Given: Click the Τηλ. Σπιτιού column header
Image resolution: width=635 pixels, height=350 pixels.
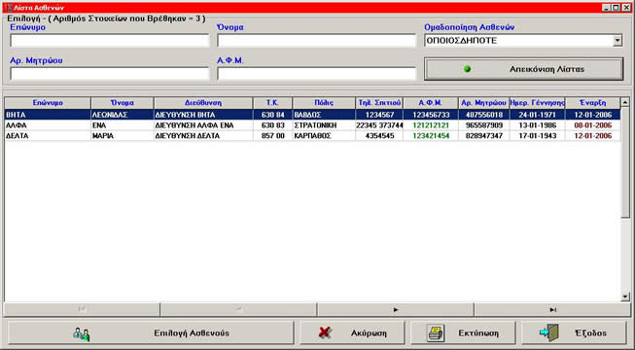Looking at the screenshot, I should (x=379, y=103).
